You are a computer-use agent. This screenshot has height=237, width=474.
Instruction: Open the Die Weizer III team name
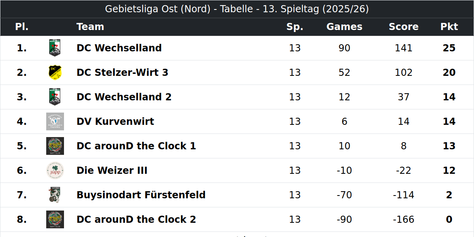112,170
